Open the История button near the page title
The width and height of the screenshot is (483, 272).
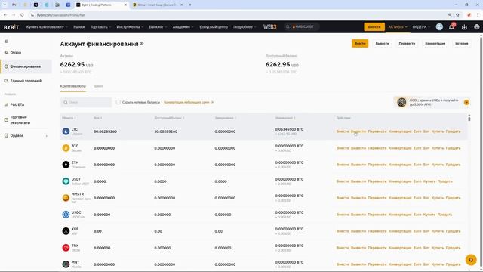461,44
